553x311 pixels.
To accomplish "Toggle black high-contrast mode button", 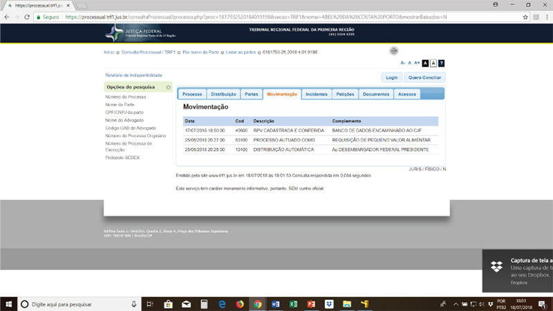I will tap(425, 63).
